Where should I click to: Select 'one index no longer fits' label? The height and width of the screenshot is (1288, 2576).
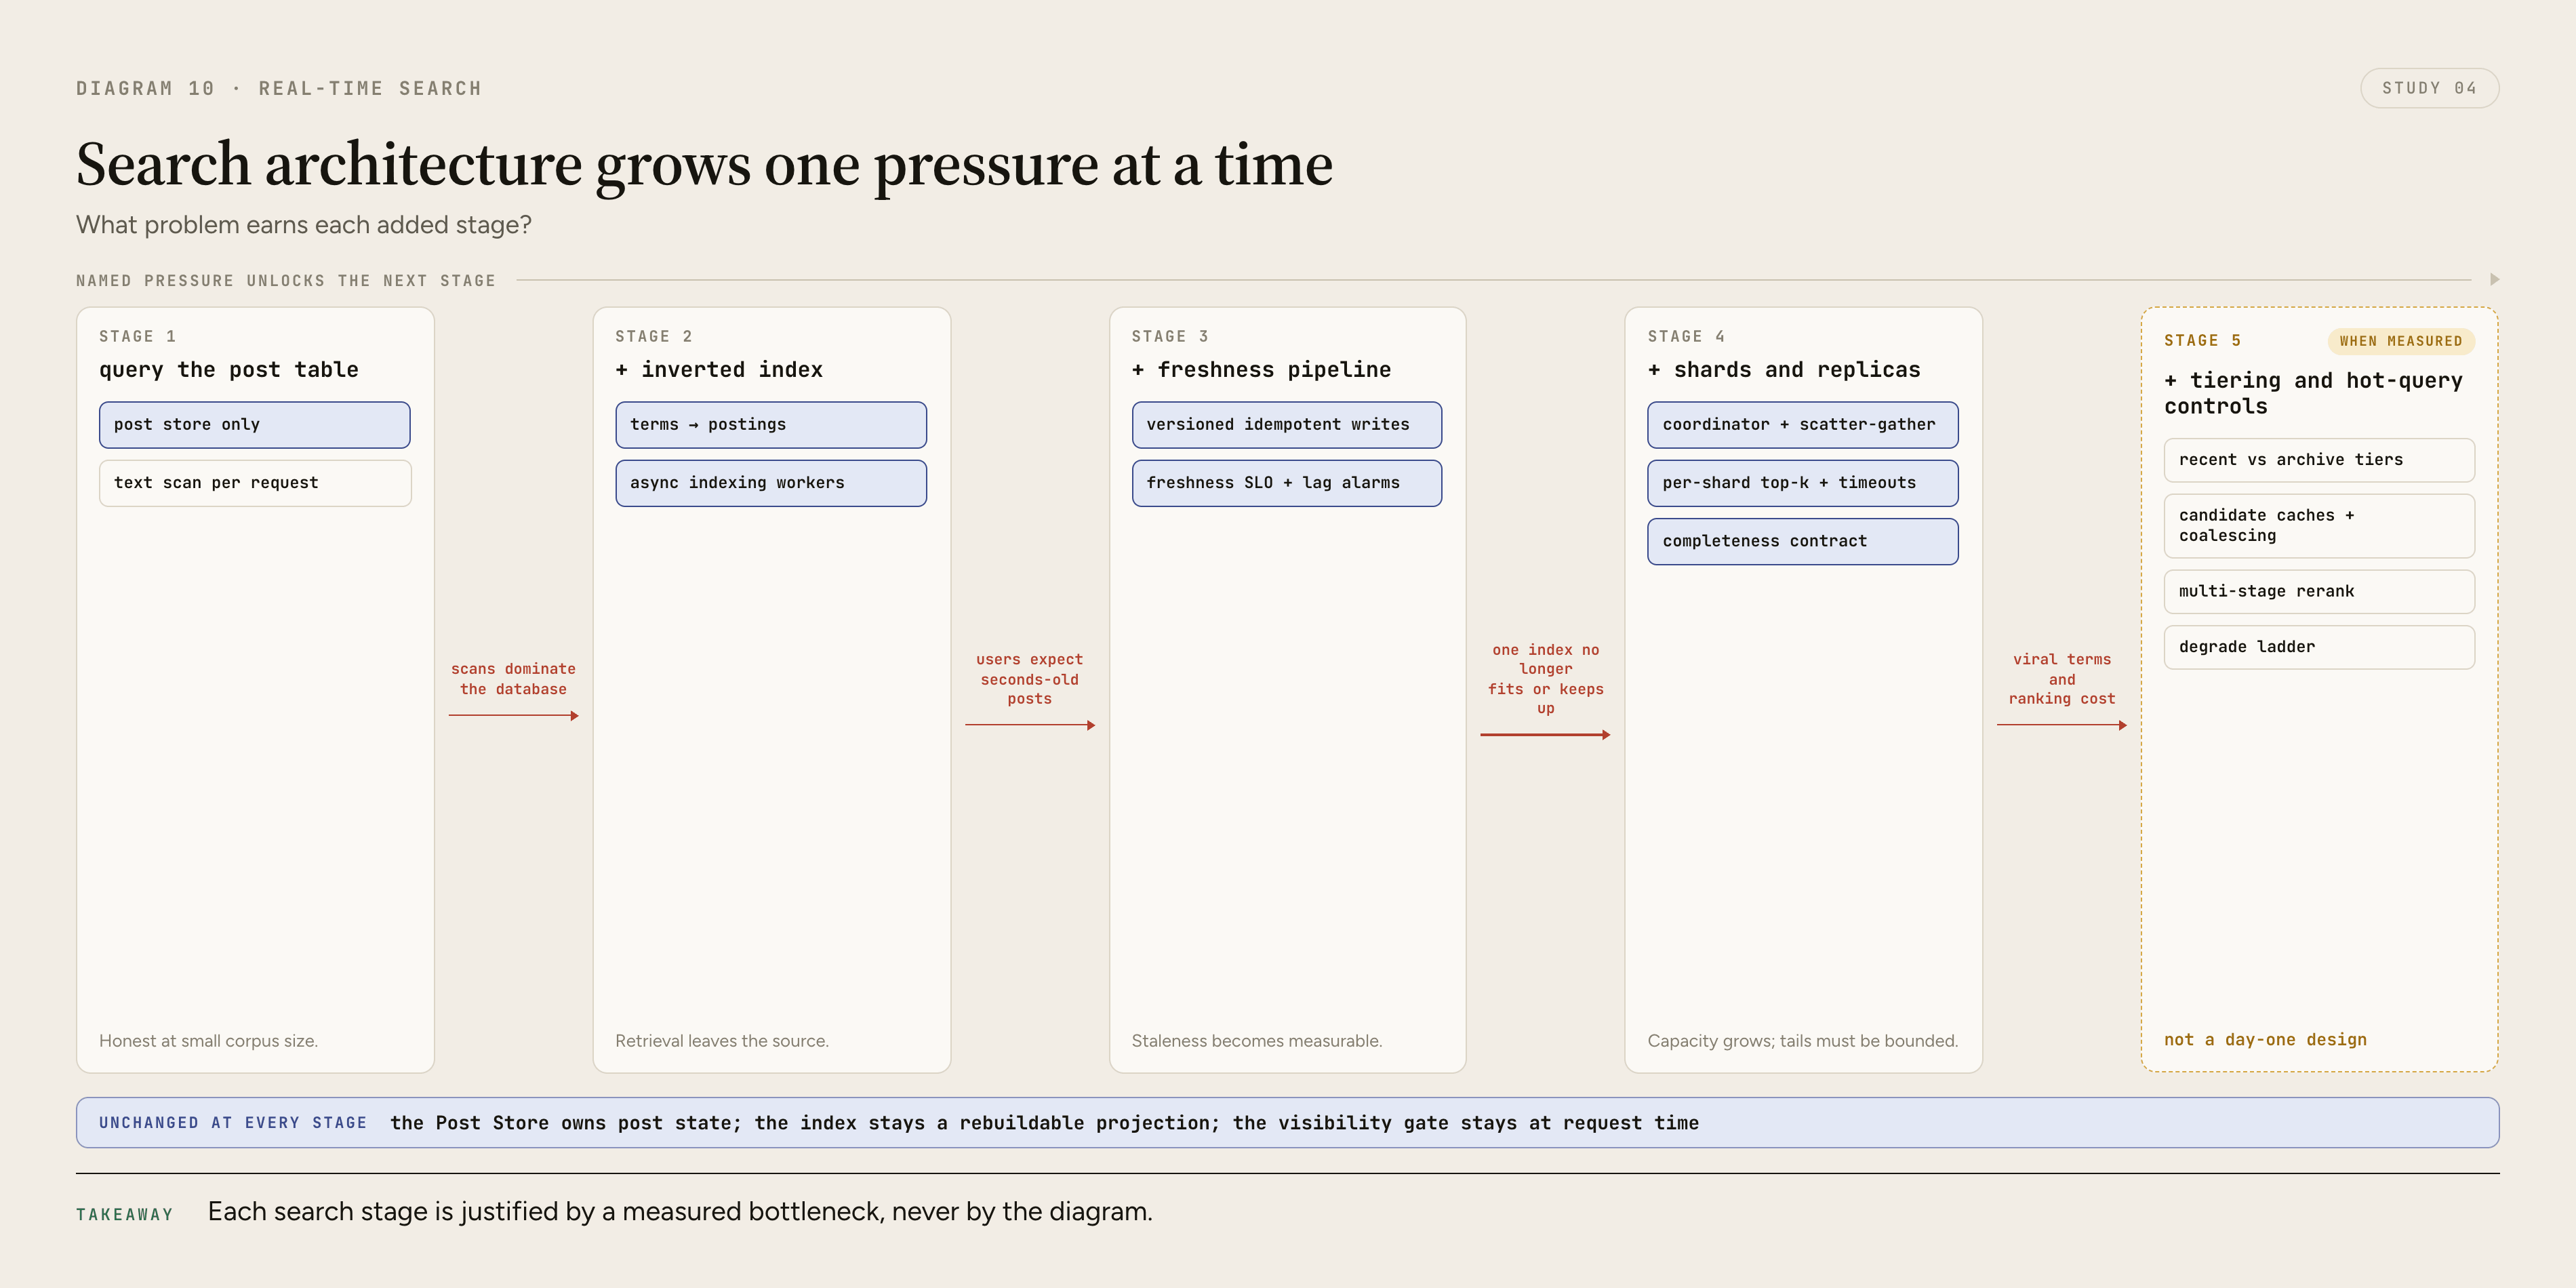[1545, 679]
